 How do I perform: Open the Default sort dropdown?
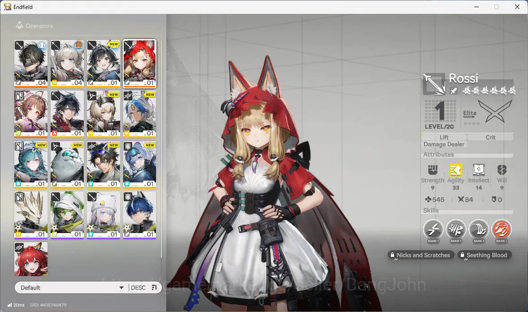click(71, 287)
